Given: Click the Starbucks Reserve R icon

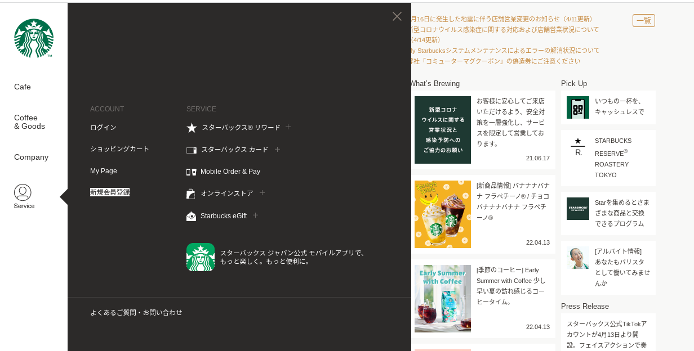Looking at the screenshot, I should [578, 147].
